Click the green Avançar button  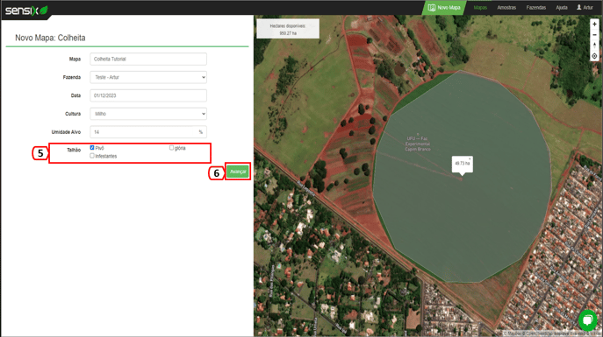pyautogui.click(x=238, y=172)
